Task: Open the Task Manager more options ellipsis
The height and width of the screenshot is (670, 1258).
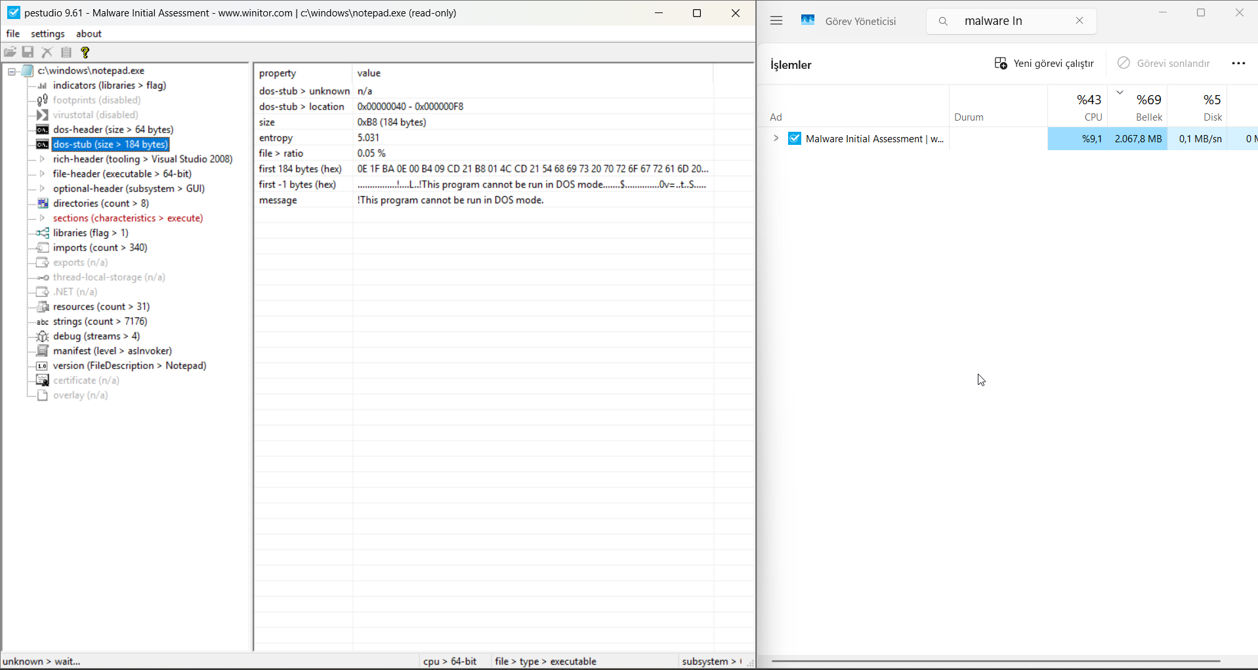Action: tap(1239, 63)
